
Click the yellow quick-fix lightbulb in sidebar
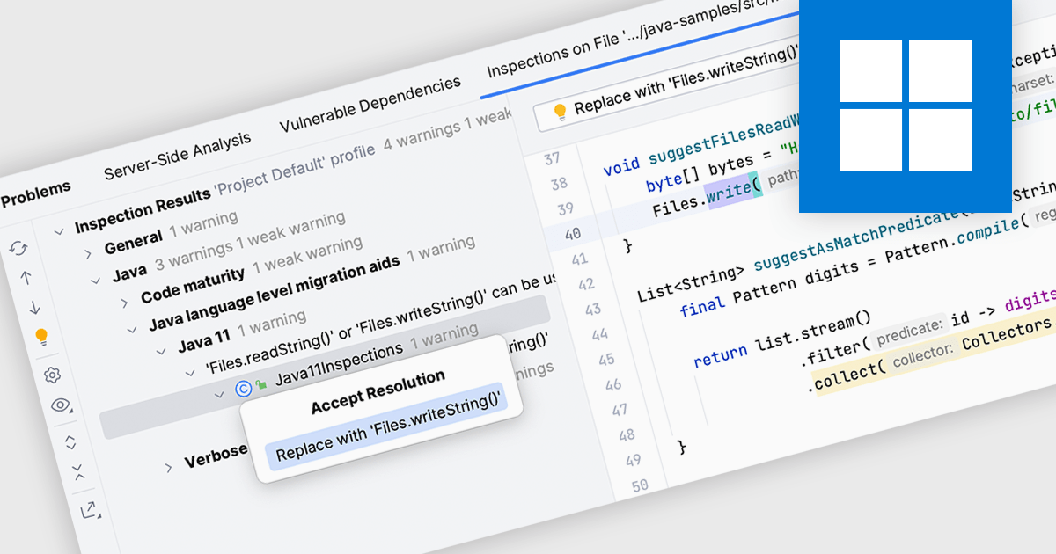[42, 337]
